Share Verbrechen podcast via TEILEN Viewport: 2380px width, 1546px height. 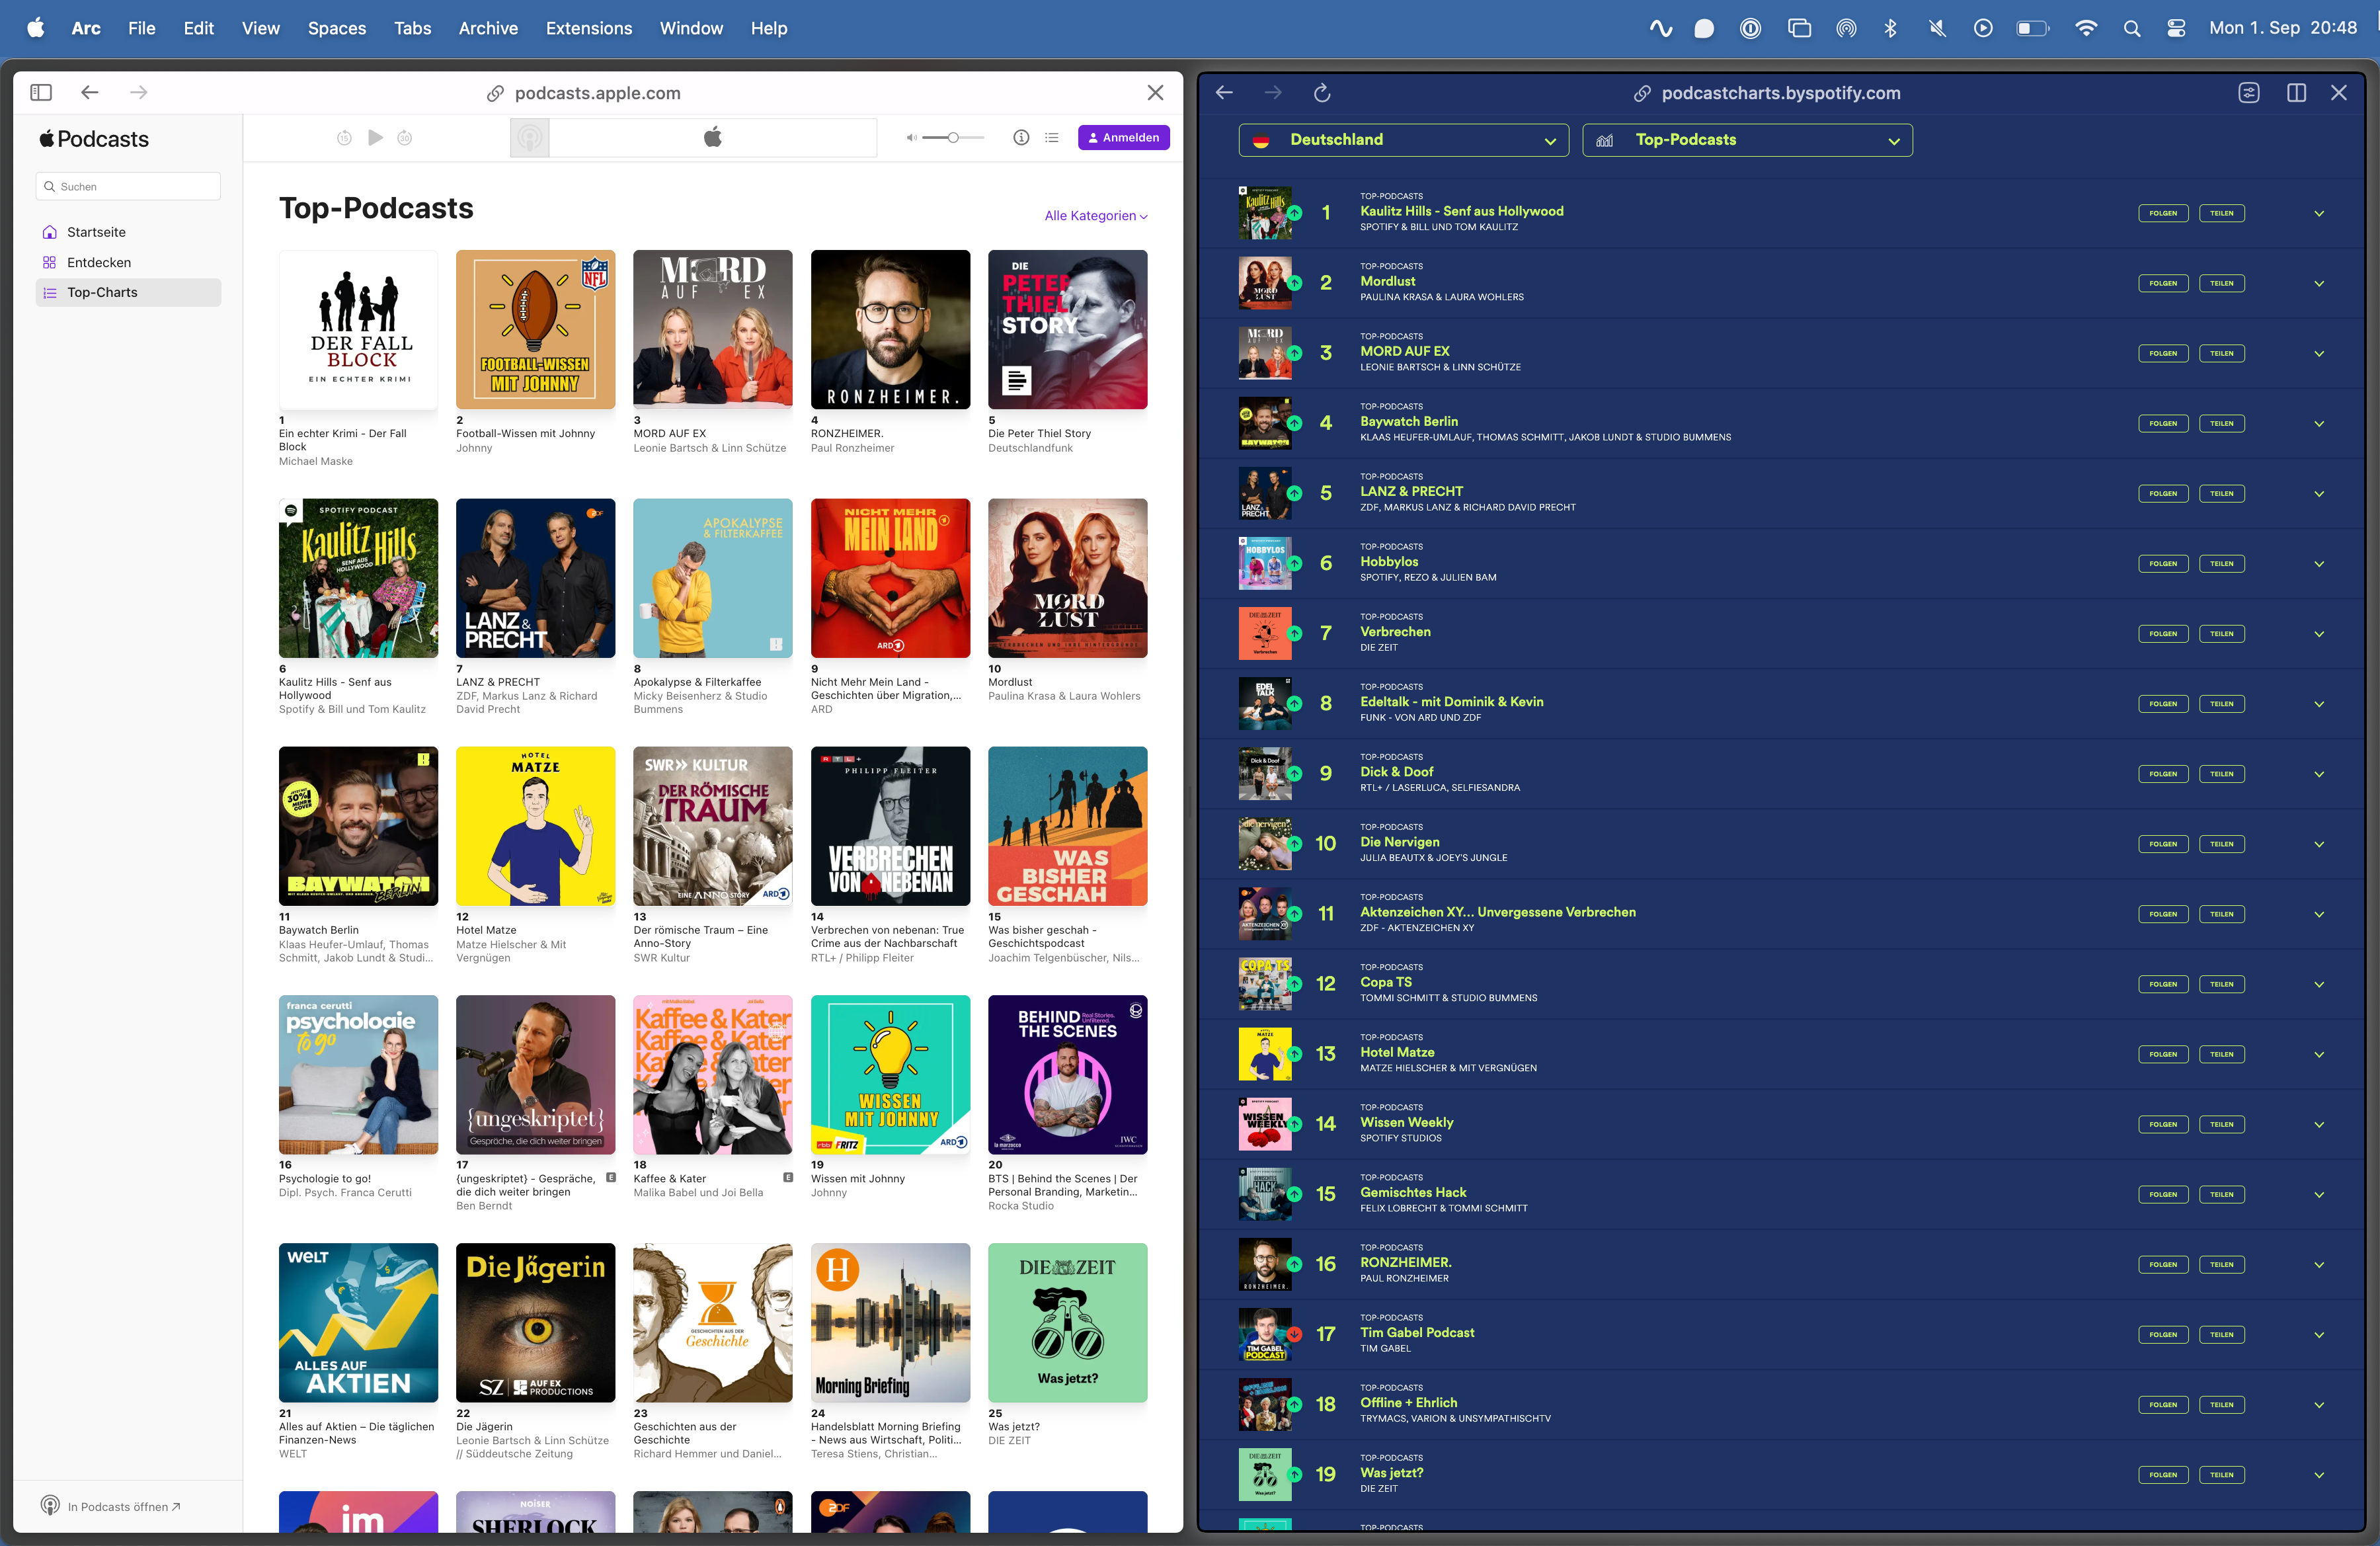coord(2221,633)
